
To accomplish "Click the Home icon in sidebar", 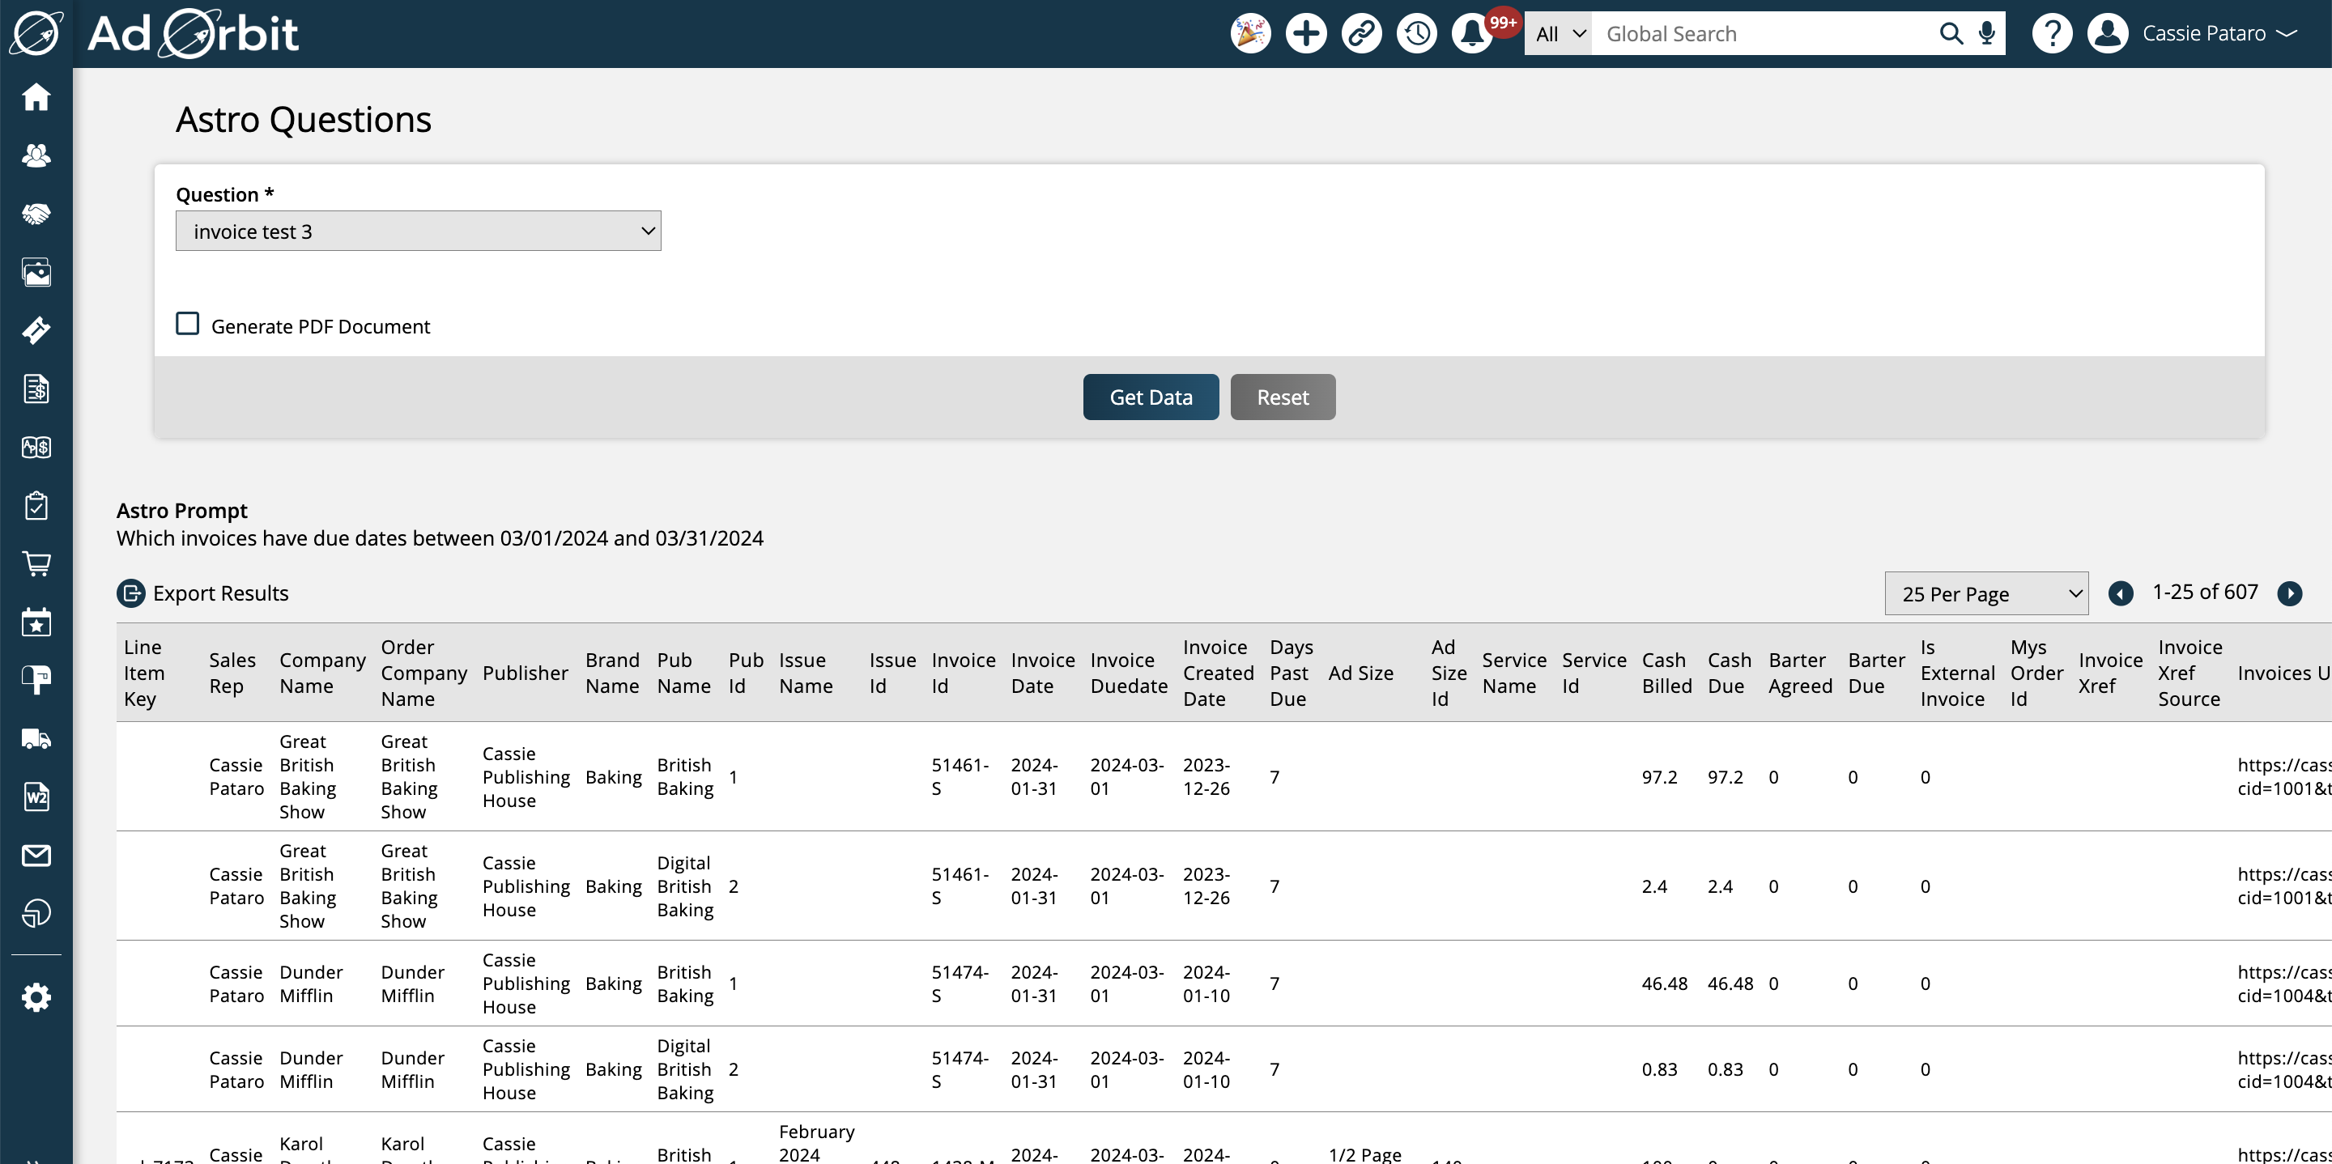I will click(x=36, y=97).
